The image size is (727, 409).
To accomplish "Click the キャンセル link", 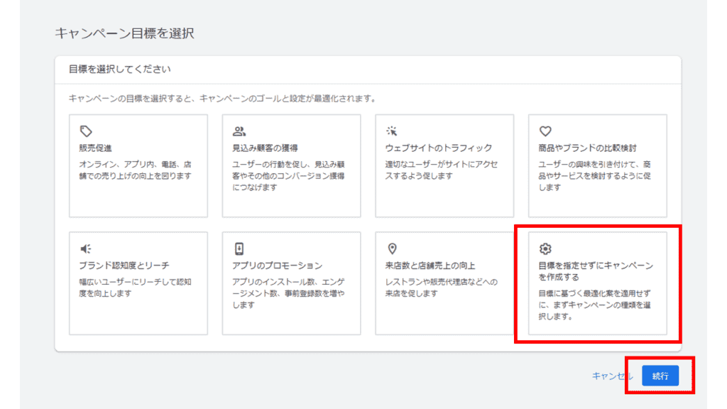I will point(611,376).
